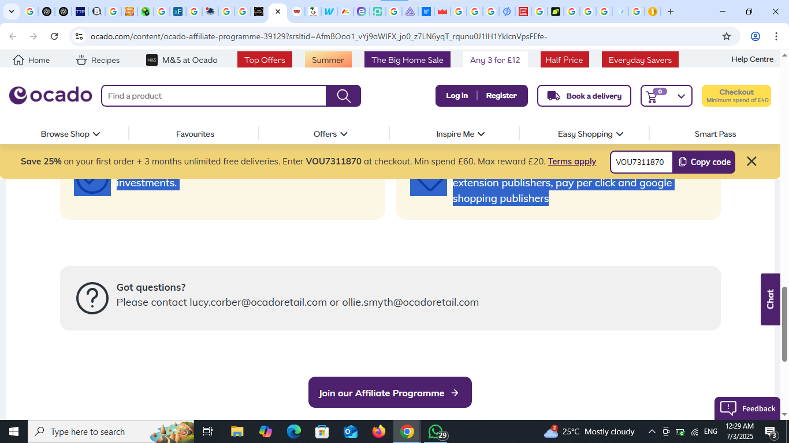Click the Feedback speech bubble icon
Image resolution: width=789 pixels, height=443 pixels.
coord(728,408)
